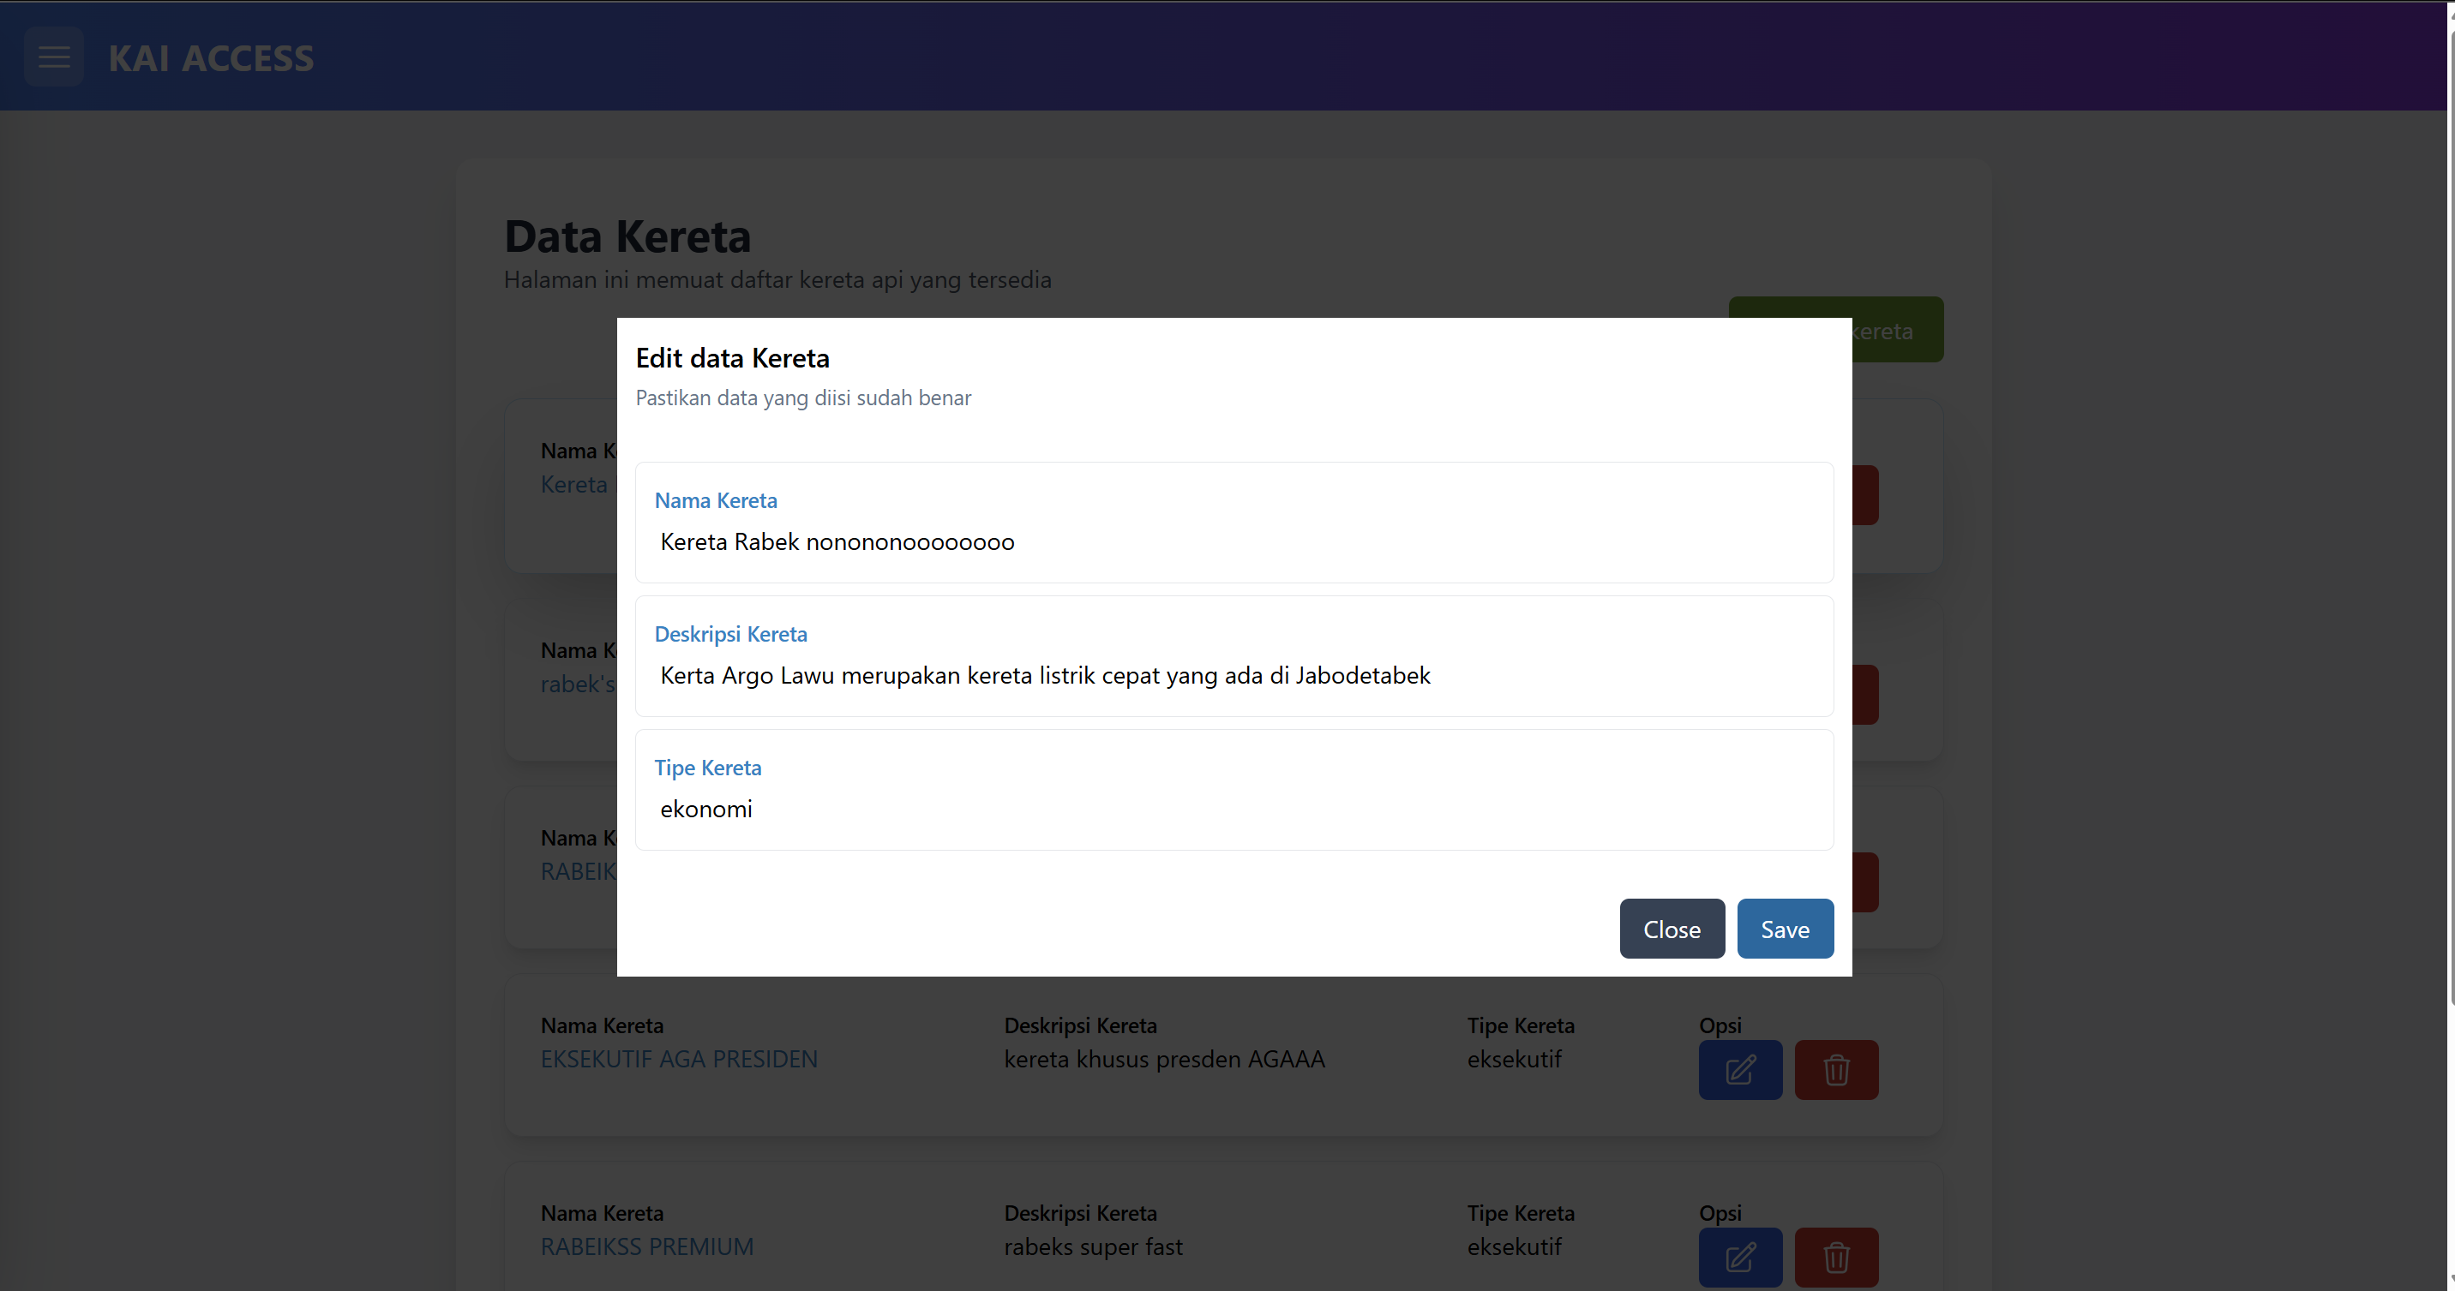
Task: Click the KAI ACCESS title
Action: coord(211,58)
